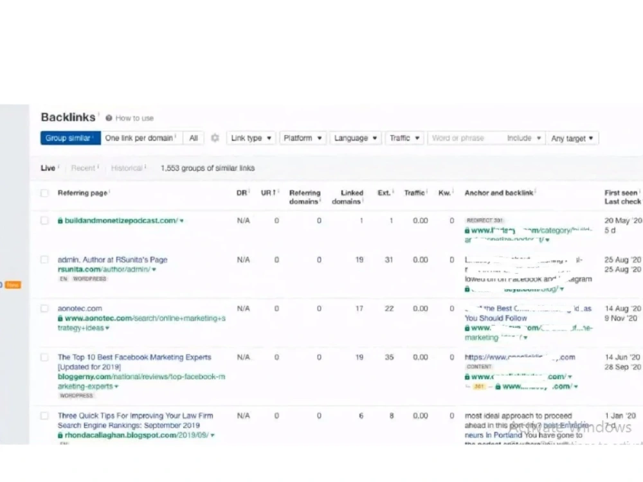Expand the caret after rsunita.com/author/admin/
Screen dimensions: 643x482
pyautogui.click(x=154, y=270)
